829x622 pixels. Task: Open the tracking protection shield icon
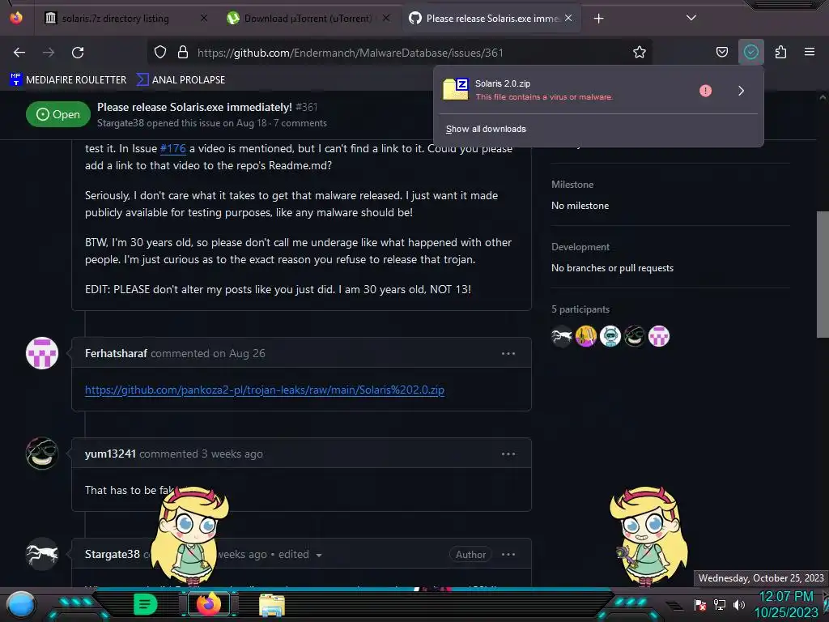click(160, 52)
